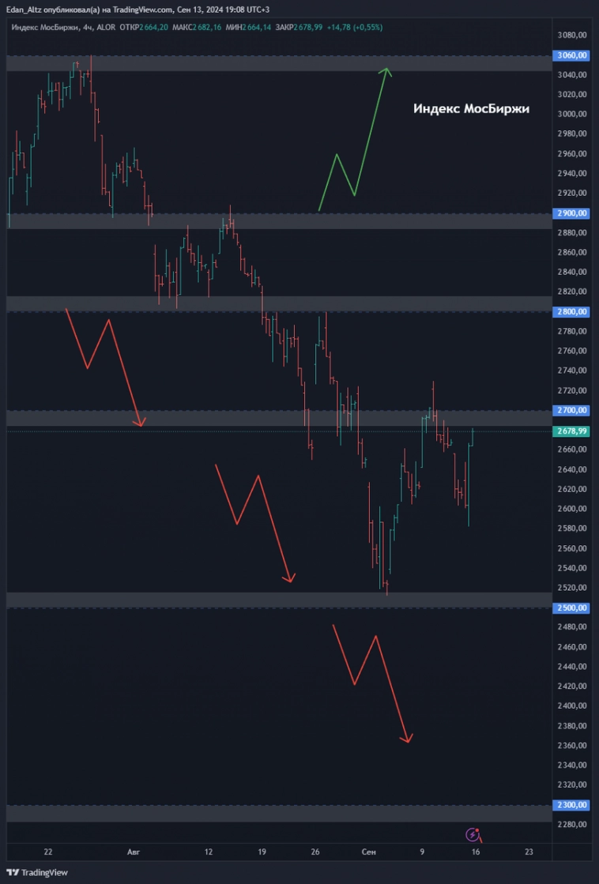Screen dimensions: 599x884
Task: Click the 2760,00 price axis label
Action: tap(573, 351)
